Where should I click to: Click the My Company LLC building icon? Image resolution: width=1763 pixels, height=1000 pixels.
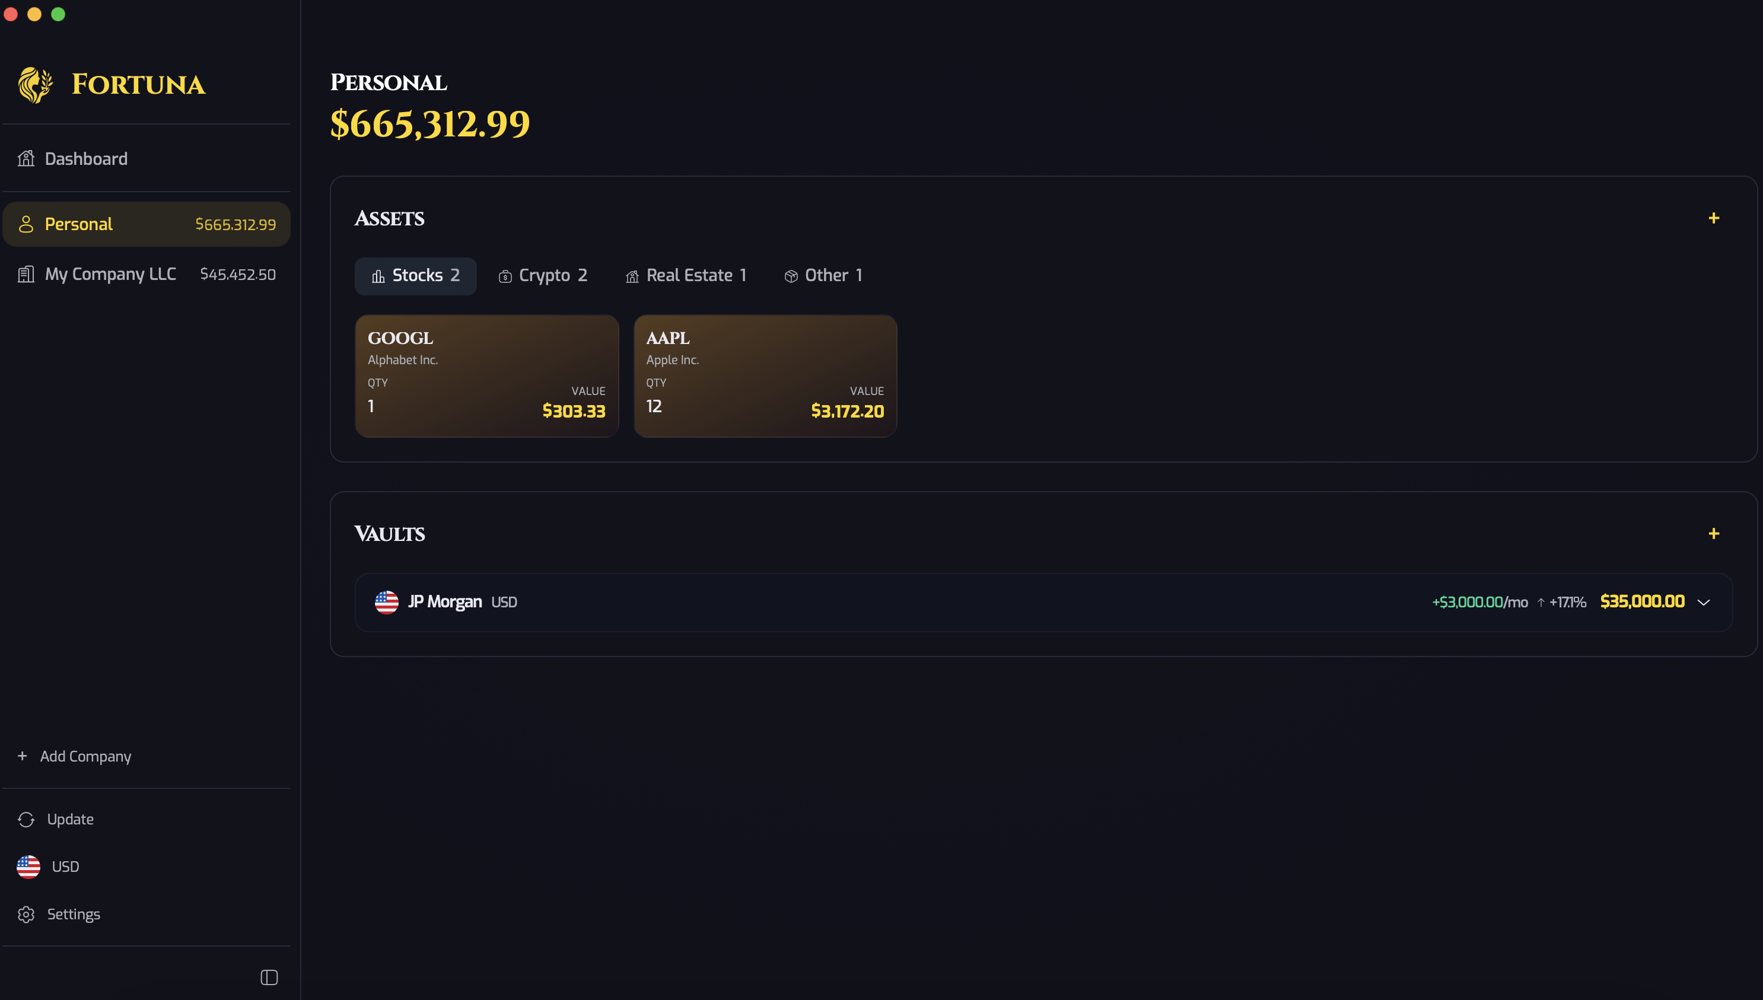[26, 275]
